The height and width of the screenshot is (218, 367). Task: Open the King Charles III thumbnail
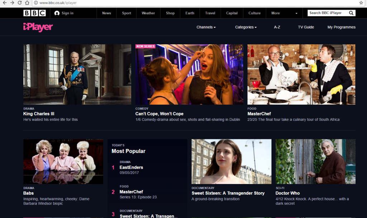[x=77, y=74]
